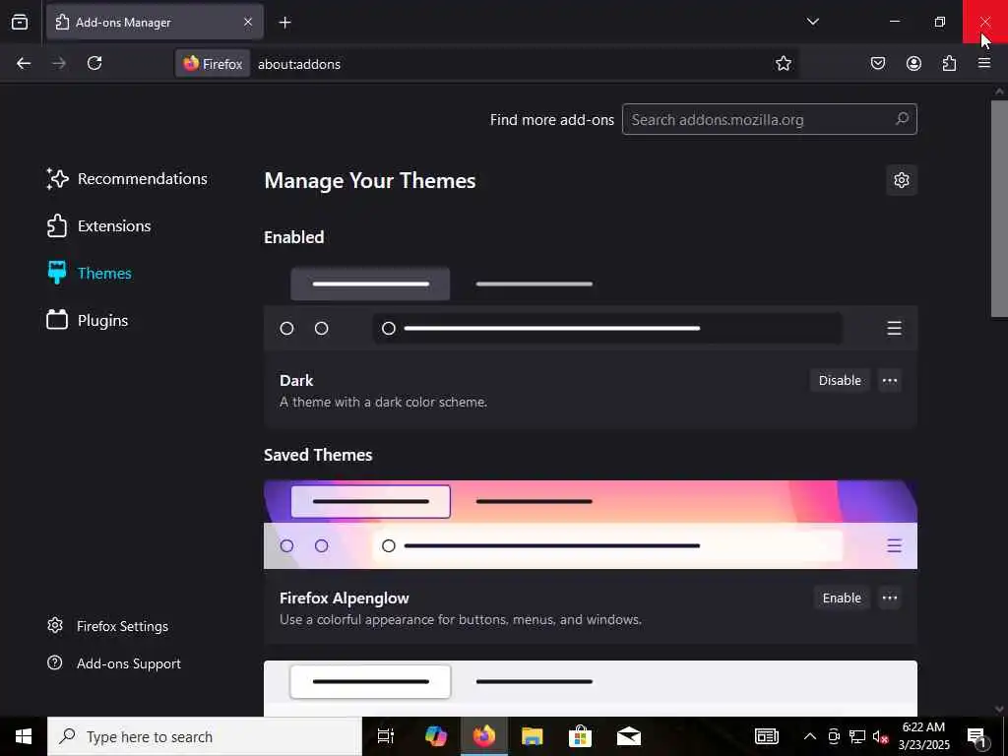1008x756 pixels.
Task: Click the Meet Now tray icon
Action: click(834, 736)
